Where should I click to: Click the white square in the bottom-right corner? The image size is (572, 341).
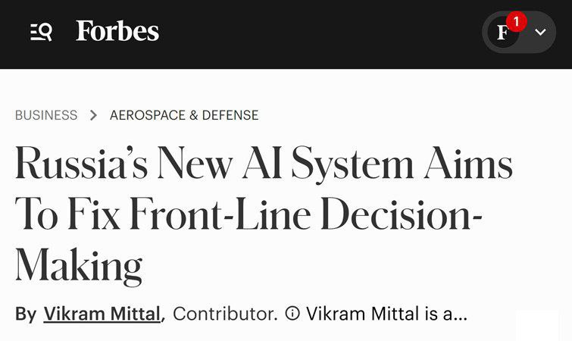[x=537, y=326]
